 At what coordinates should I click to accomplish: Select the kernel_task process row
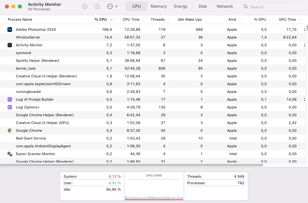(x=153, y=68)
